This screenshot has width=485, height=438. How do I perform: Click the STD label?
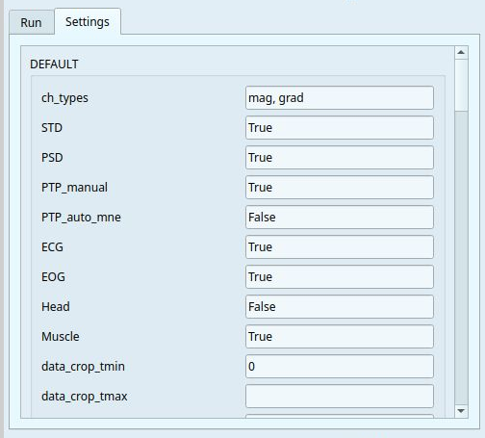click(x=52, y=128)
